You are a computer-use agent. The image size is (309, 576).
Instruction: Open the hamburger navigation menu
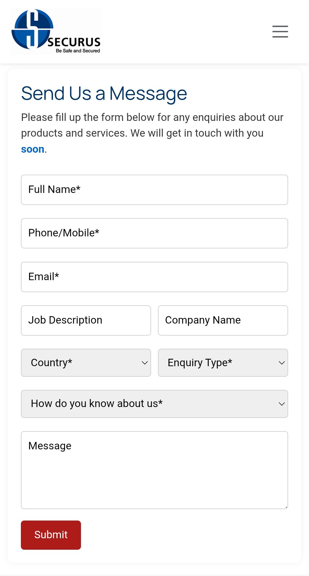[x=280, y=32]
